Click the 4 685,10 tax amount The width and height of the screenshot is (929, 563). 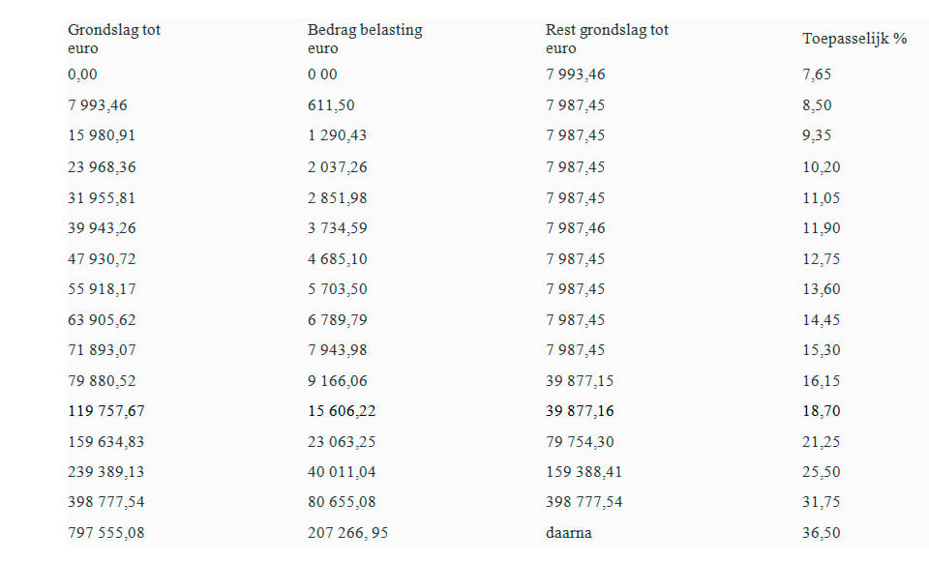pyautogui.click(x=338, y=259)
